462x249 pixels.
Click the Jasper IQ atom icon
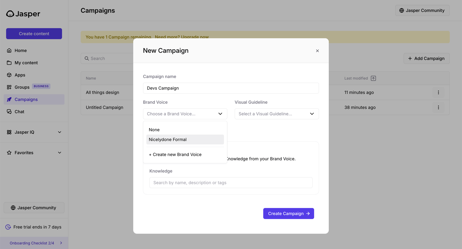[9, 132]
